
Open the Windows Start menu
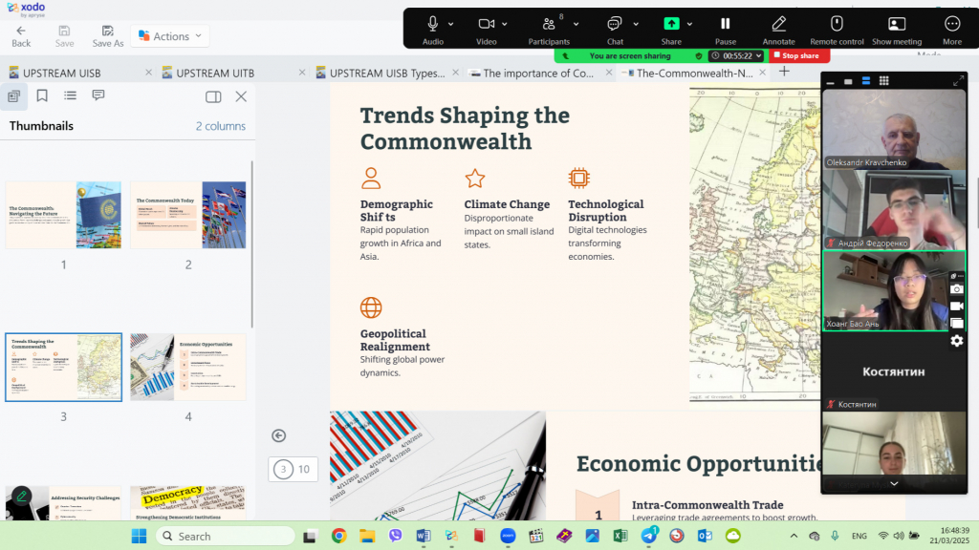pyautogui.click(x=139, y=536)
